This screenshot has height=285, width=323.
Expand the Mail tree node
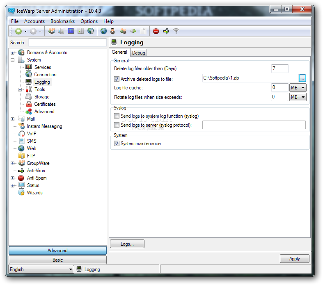13,119
